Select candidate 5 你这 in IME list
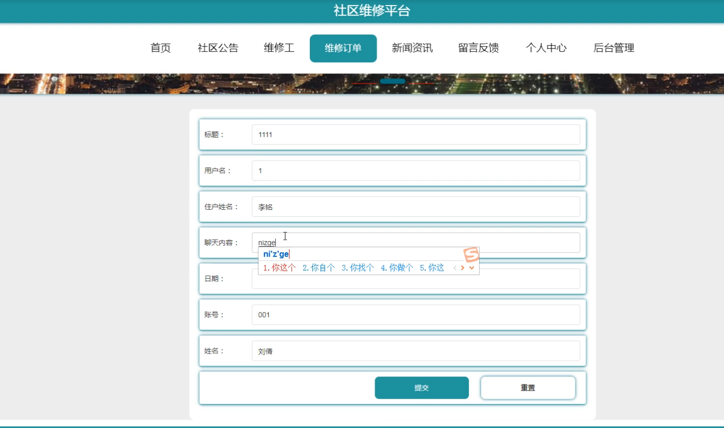The height and width of the screenshot is (428, 724). [432, 268]
